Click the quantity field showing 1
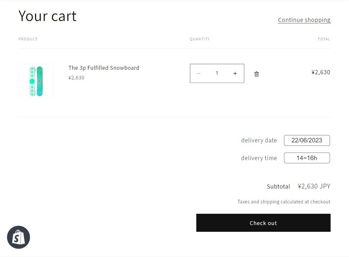The width and height of the screenshot is (349, 257). 217,73
